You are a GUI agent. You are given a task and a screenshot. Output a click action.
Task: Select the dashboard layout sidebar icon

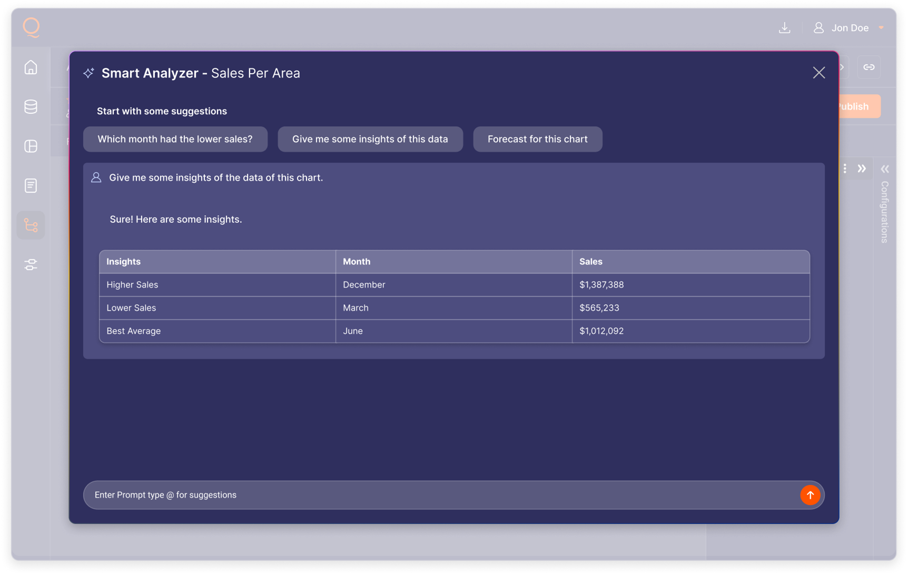[31, 146]
